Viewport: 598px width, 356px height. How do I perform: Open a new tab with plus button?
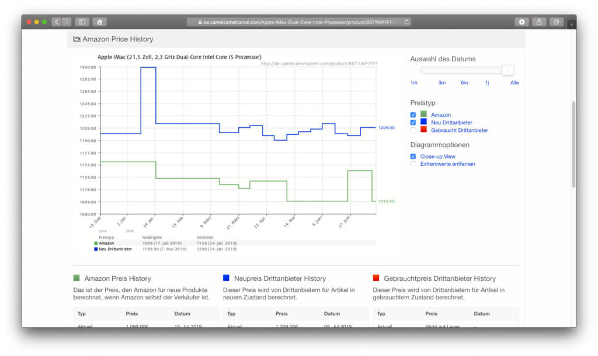pos(571,24)
